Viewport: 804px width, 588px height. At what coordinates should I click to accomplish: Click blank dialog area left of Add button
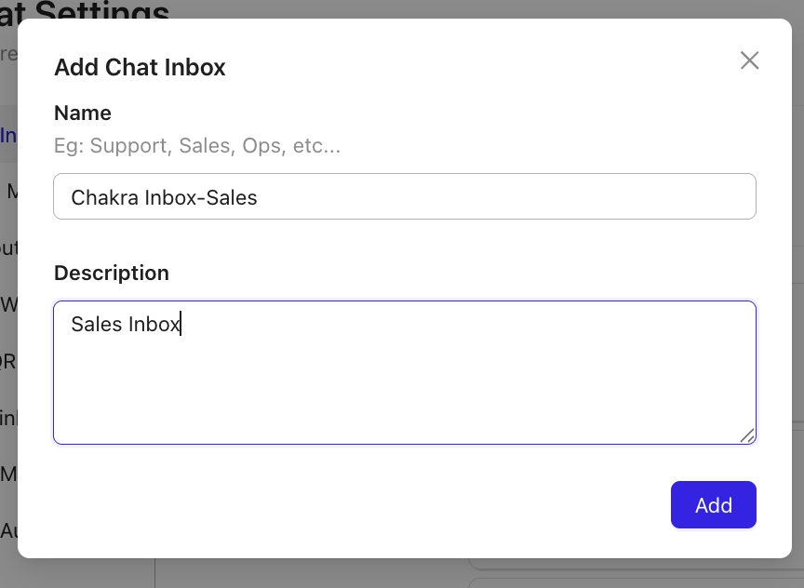pyautogui.click(x=372, y=505)
